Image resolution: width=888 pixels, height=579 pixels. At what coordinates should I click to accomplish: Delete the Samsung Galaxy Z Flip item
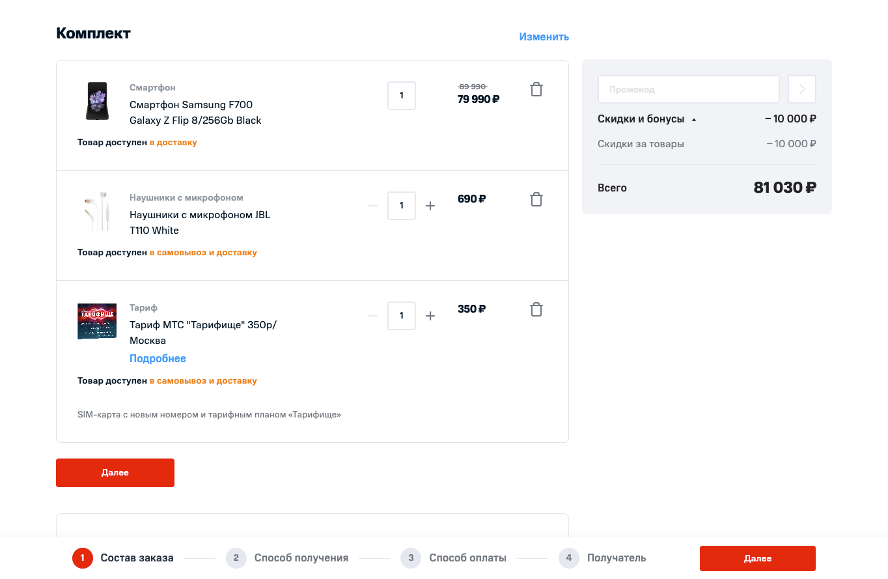tap(536, 90)
